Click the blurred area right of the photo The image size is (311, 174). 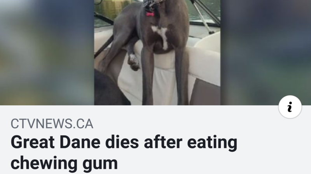(x=266, y=53)
